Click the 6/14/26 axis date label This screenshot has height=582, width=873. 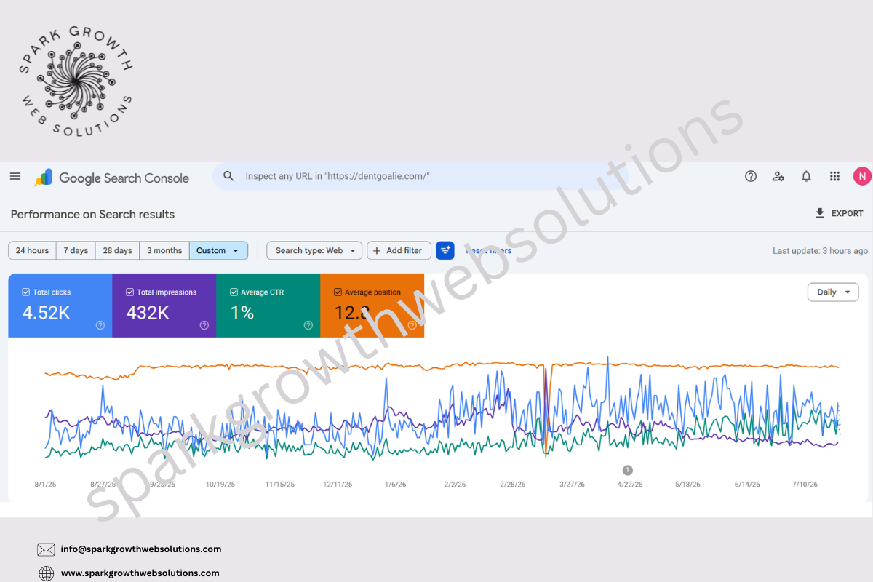(746, 485)
